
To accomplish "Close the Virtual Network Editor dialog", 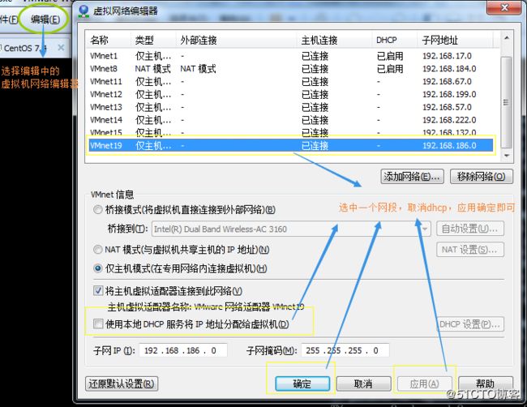I will (x=504, y=7).
